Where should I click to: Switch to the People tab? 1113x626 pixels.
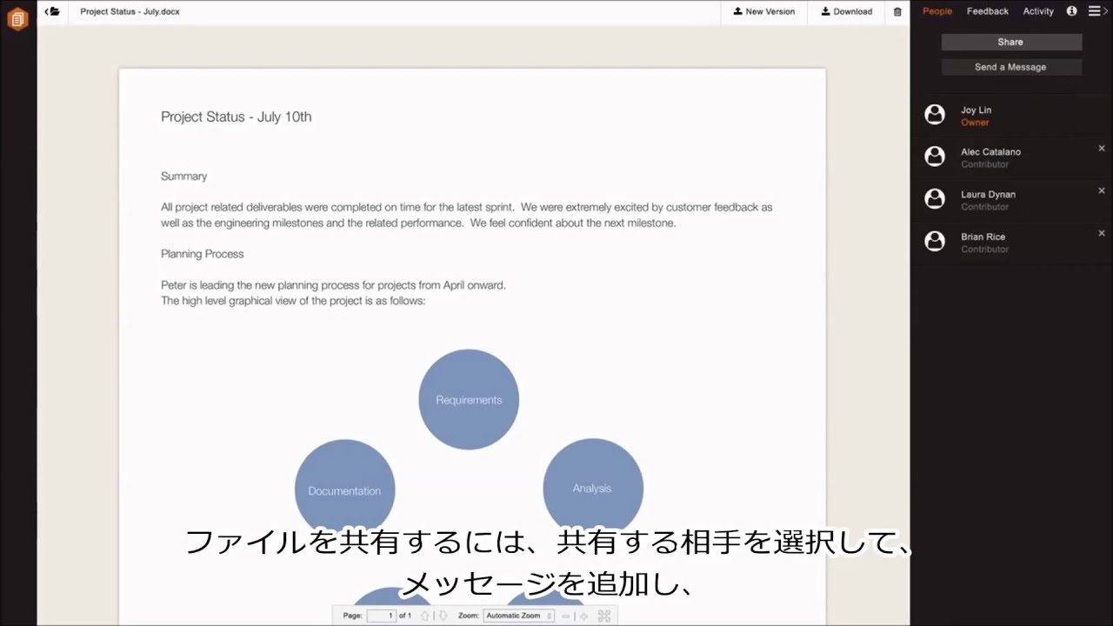[937, 11]
